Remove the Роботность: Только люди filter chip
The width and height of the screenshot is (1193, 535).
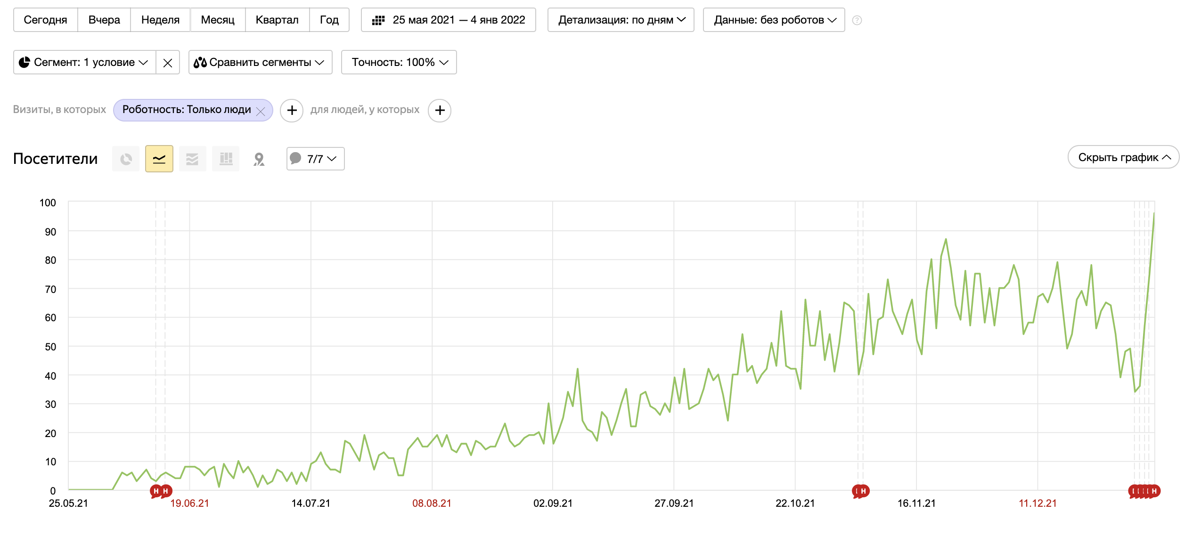tap(261, 111)
